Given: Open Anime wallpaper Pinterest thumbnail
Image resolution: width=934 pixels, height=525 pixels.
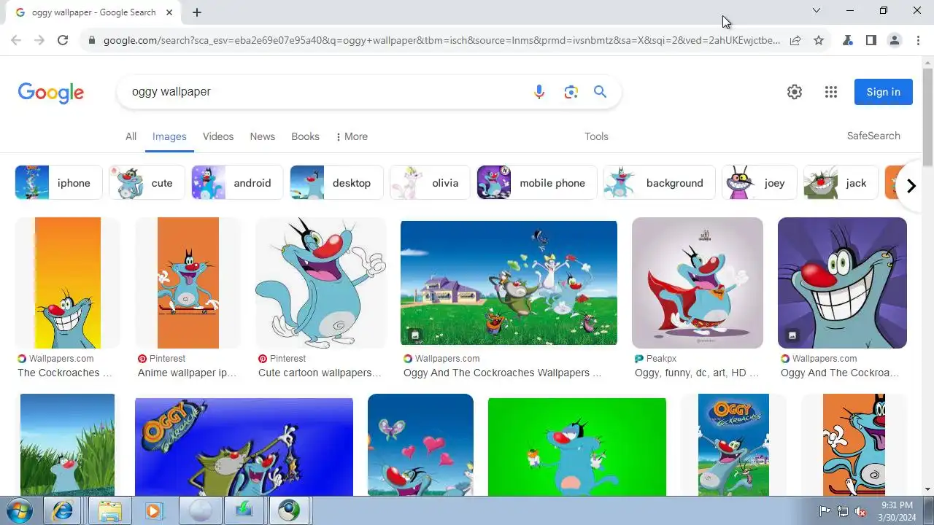Looking at the screenshot, I should click(188, 283).
